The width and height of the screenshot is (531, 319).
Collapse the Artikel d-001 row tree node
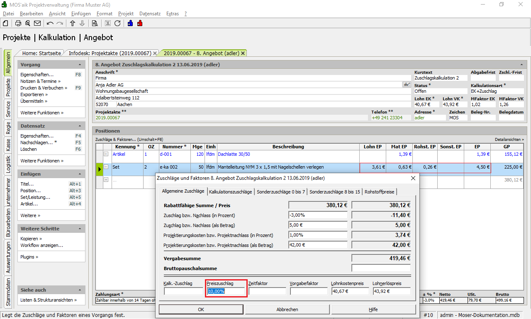point(106,154)
